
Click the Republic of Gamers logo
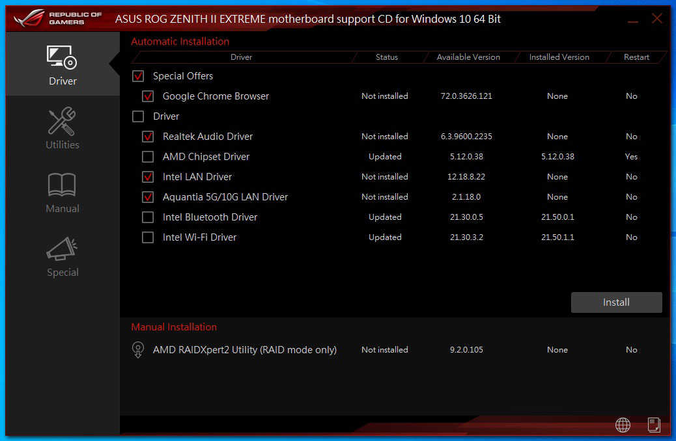click(58, 18)
